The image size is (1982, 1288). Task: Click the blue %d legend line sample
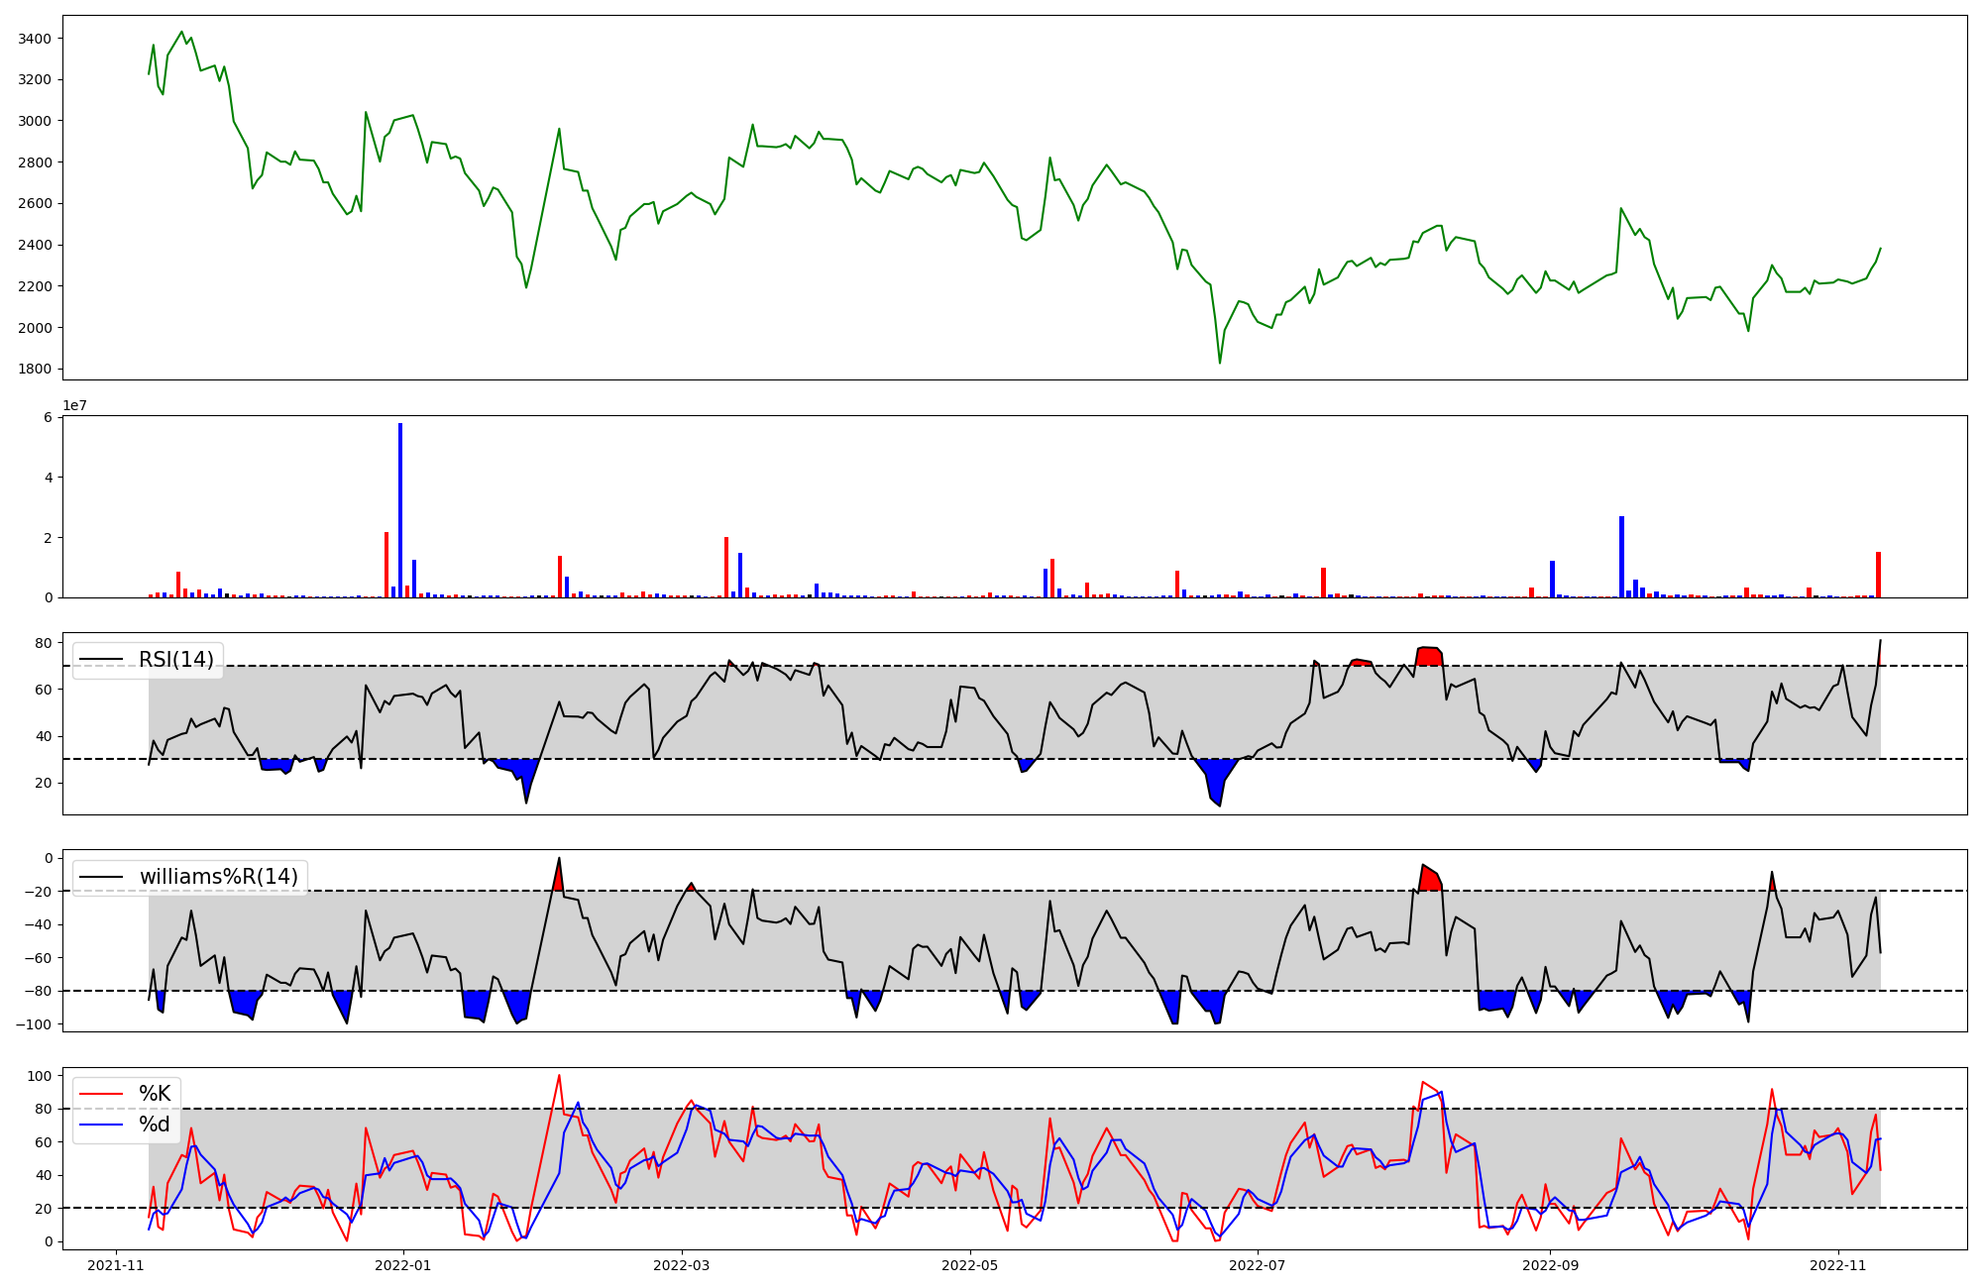coord(101,1125)
